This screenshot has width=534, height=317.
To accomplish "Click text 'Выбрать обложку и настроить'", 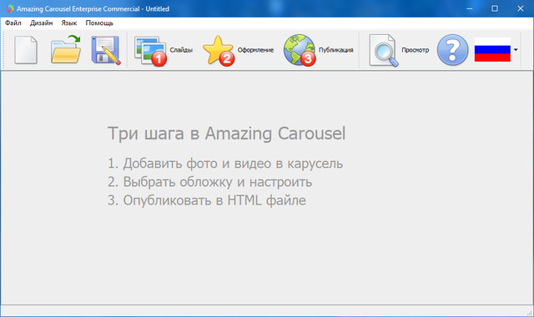I will (218, 182).
